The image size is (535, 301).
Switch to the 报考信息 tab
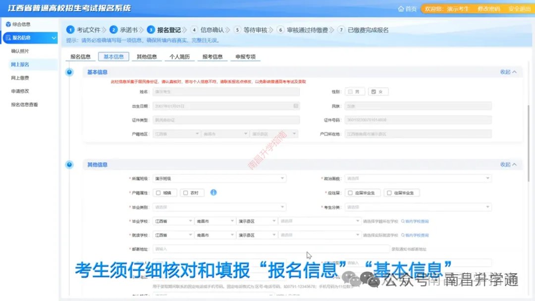pyautogui.click(x=213, y=57)
